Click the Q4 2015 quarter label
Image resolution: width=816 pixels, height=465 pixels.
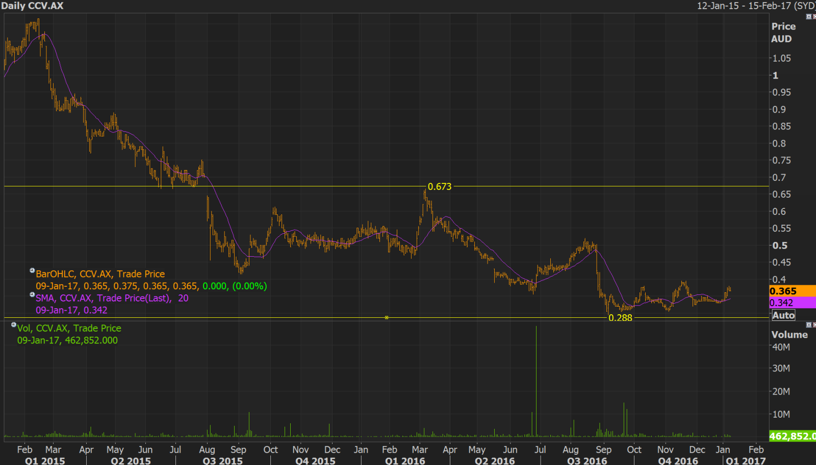coord(316,460)
